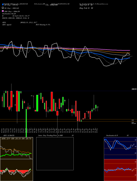
Task: Click the ADX (MGR) 2.9, 25.2, 23.7 values
Action: [x=28, y=22]
